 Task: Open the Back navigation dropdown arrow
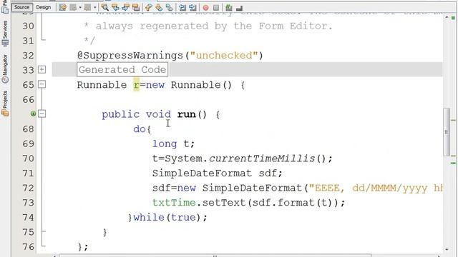[x=80, y=8]
